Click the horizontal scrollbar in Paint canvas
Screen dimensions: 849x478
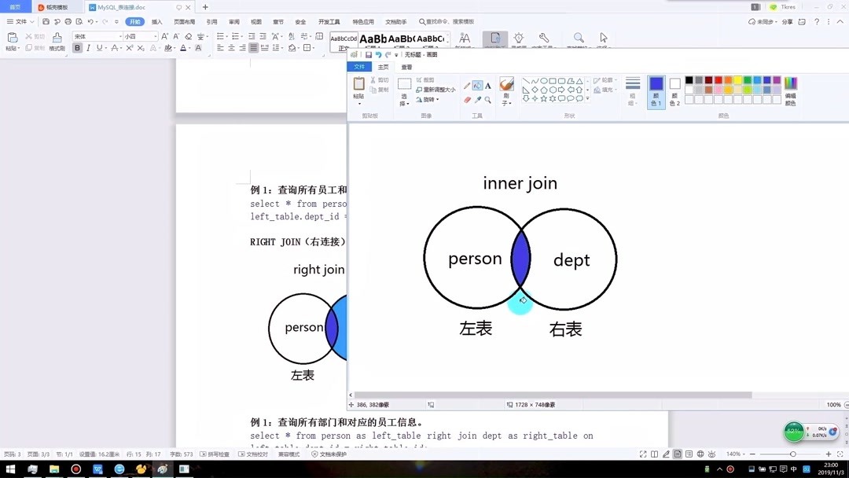pos(550,395)
